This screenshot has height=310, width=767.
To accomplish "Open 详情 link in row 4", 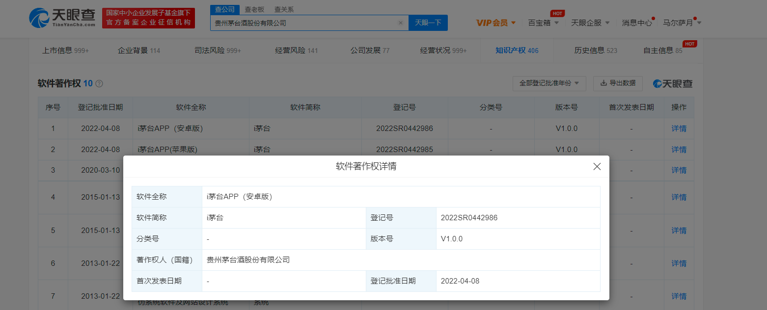I will pyautogui.click(x=679, y=197).
